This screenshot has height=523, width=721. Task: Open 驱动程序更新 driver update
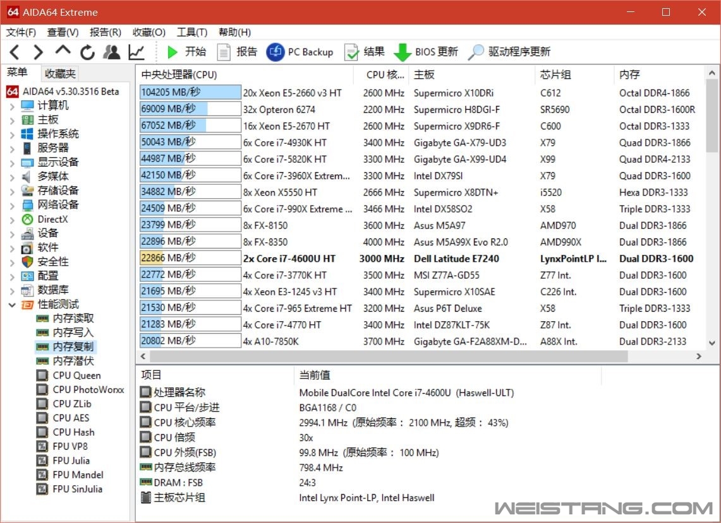click(509, 52)
